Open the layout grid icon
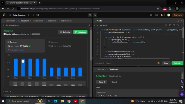 point(151,15)
